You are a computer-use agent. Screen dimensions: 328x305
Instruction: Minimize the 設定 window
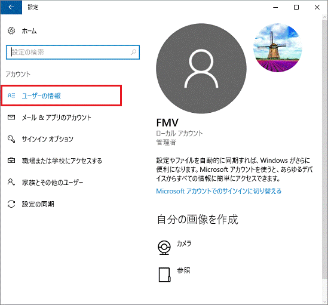coord(275,7)
